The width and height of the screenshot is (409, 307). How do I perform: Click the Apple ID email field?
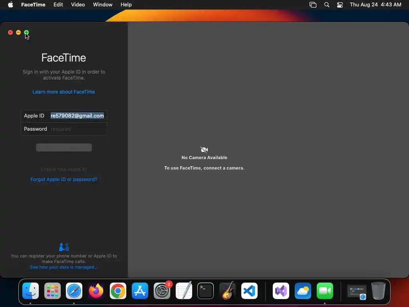pyautogui.click(x=77, y=116)
